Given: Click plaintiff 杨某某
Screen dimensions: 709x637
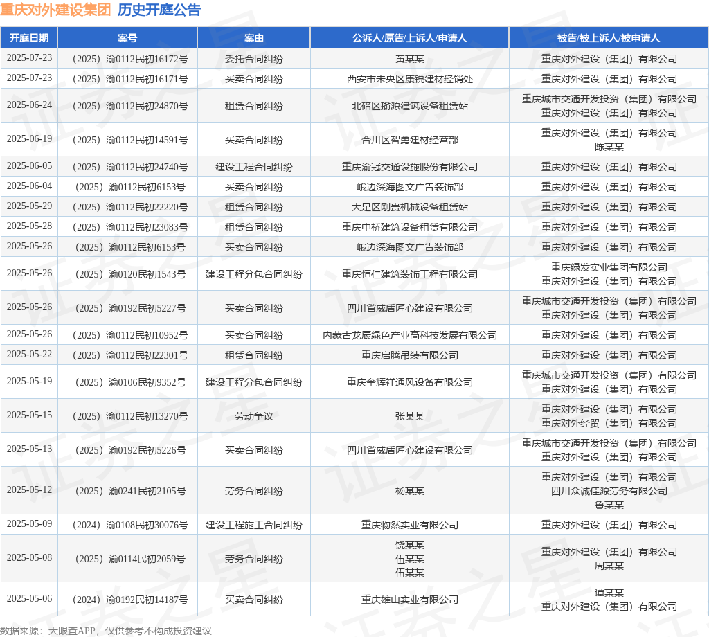Looking at the screenshot, I should 410,490.
